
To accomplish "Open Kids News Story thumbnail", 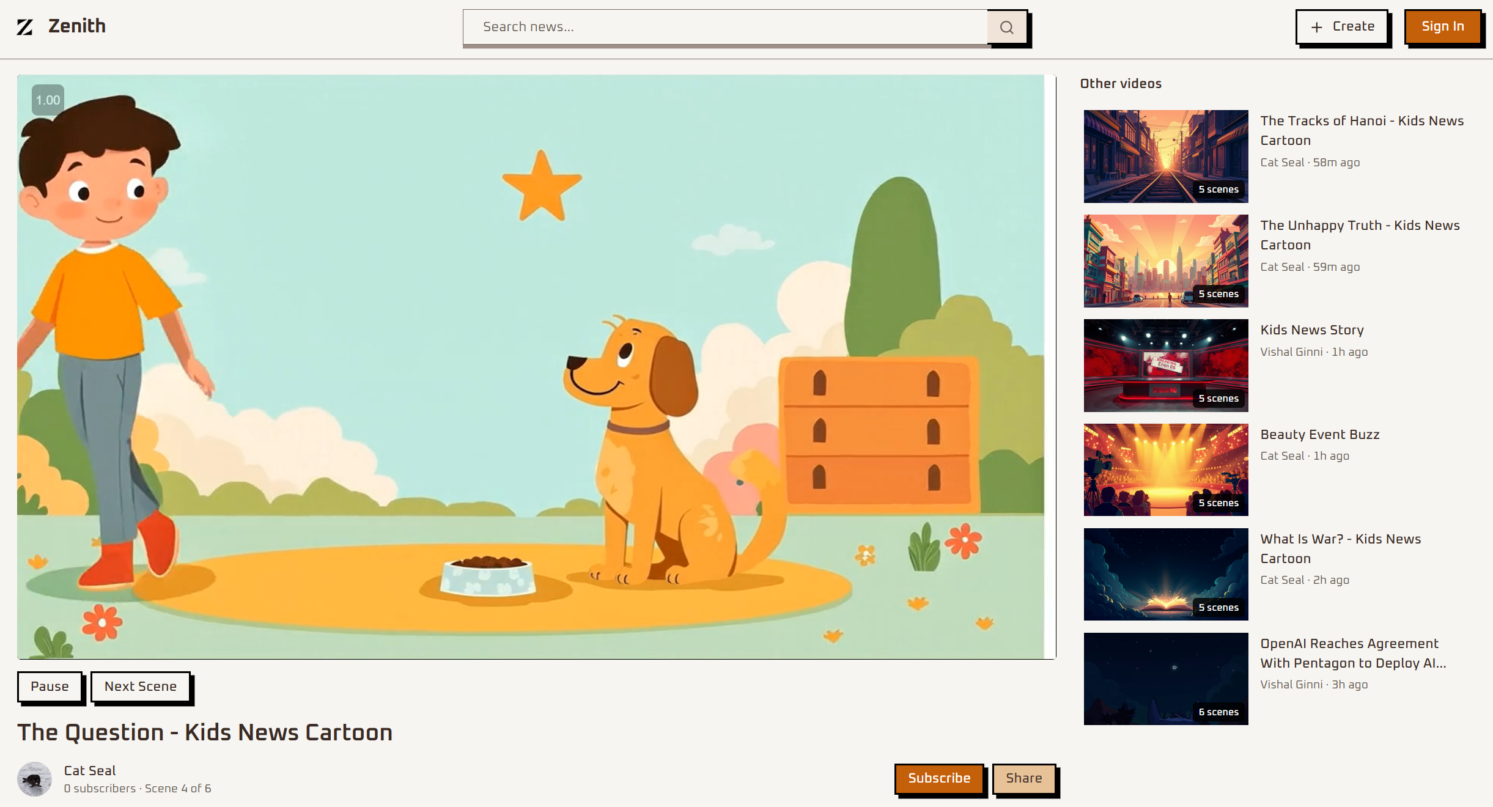I will 1165,366.
